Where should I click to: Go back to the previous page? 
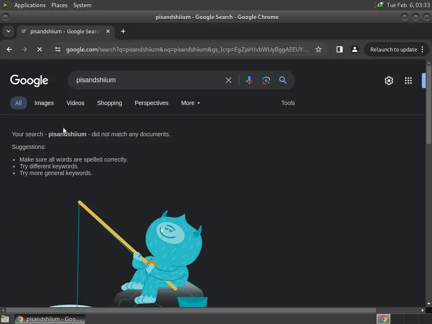(9, 50)
